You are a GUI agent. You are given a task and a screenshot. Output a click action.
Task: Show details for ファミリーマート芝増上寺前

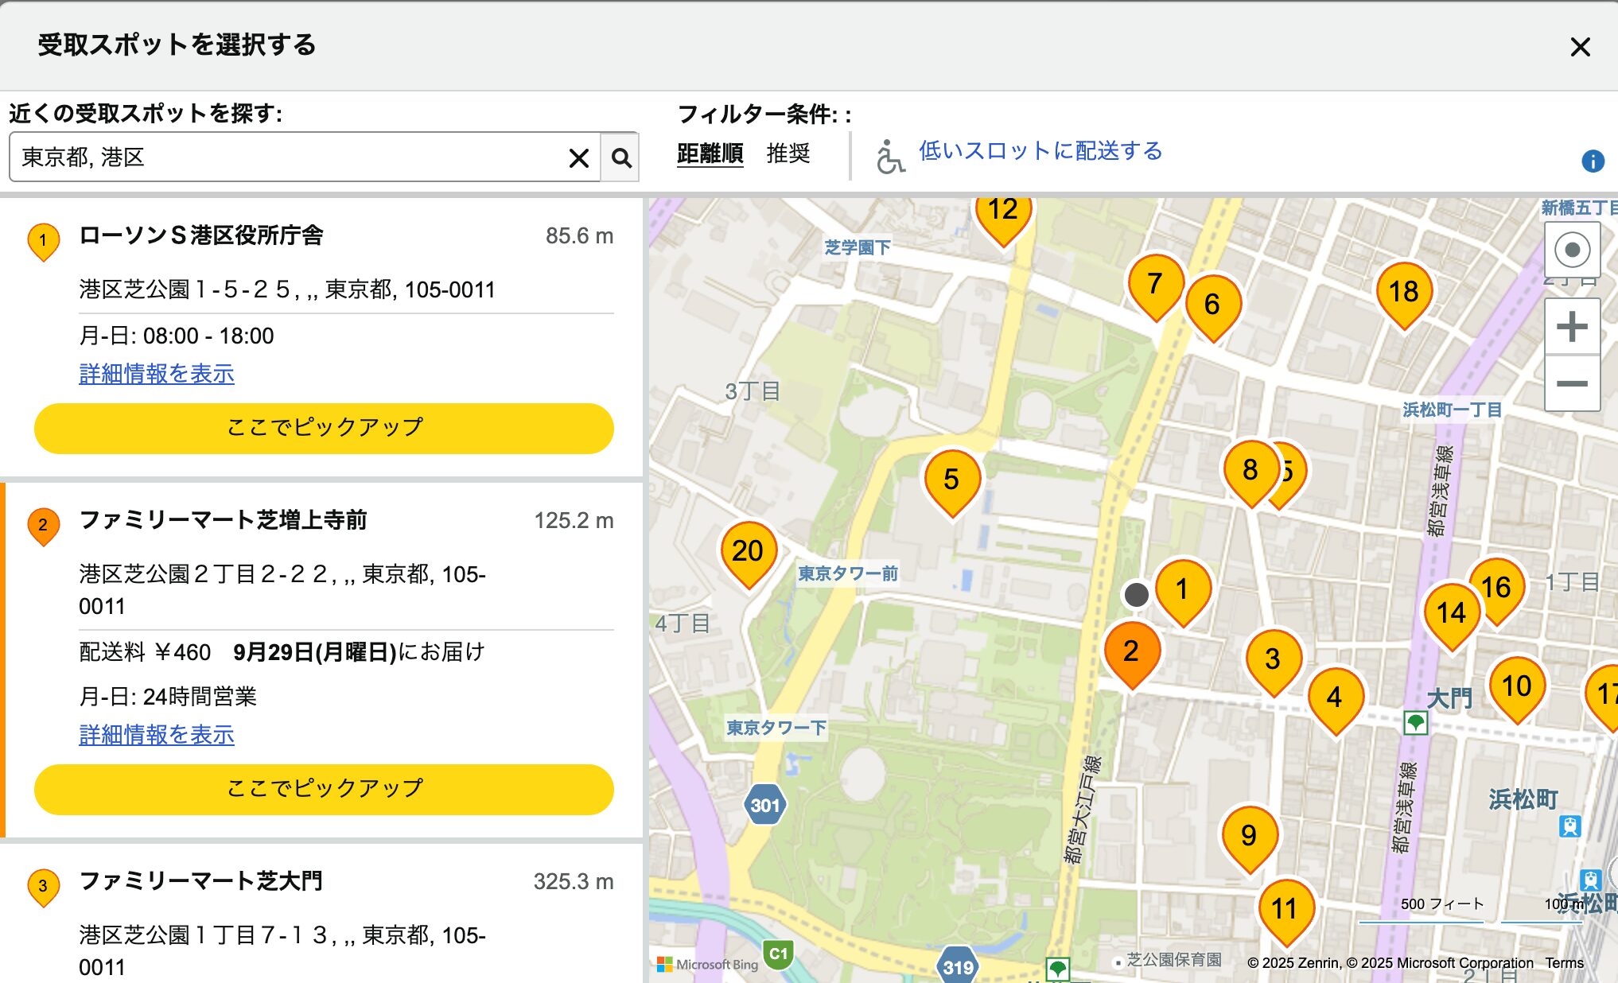155,736
